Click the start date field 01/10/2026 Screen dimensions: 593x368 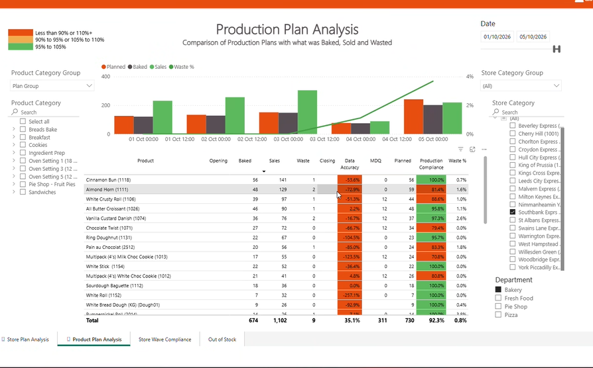[497, 36]
